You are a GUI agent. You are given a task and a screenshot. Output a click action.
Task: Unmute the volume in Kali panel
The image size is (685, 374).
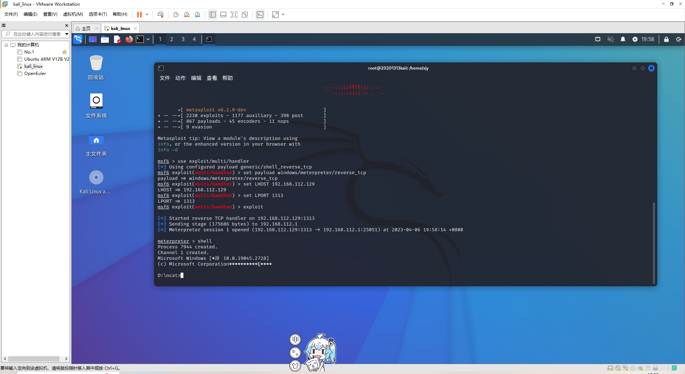(x=610, y=39)
